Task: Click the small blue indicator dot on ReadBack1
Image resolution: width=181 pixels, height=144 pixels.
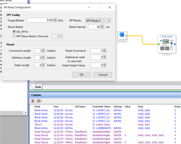Action: 161,40
